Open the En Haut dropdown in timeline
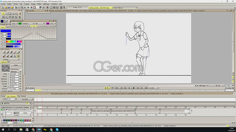This screenshot has width=236, height=132. [x=28, y=99]
